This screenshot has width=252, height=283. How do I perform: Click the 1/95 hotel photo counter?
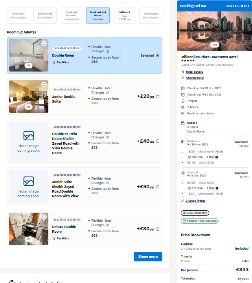[215, 45]
